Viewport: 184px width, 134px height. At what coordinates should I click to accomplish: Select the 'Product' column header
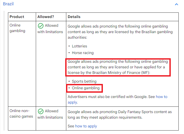pos(17,17)
